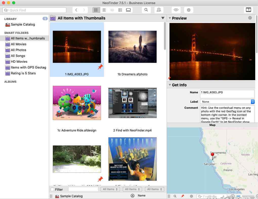Switch to list view mode
Viewport: 258px width, 199px height.
tap(104, 10)
